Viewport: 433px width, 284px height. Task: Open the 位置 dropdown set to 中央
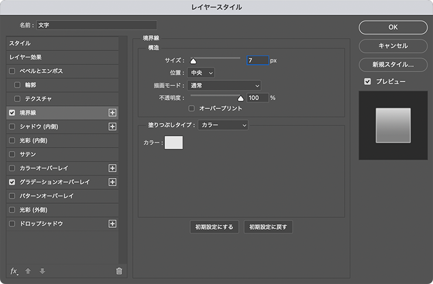(201, 73)
